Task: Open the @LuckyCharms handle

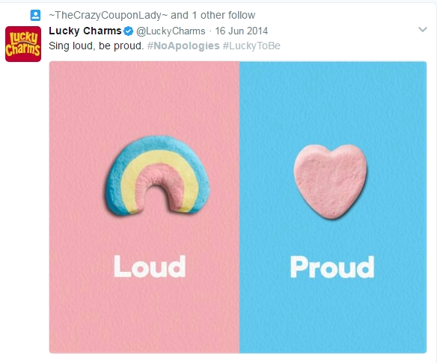Action: [x=171, y=31]
